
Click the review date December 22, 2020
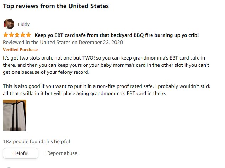(x=101, y=43)
